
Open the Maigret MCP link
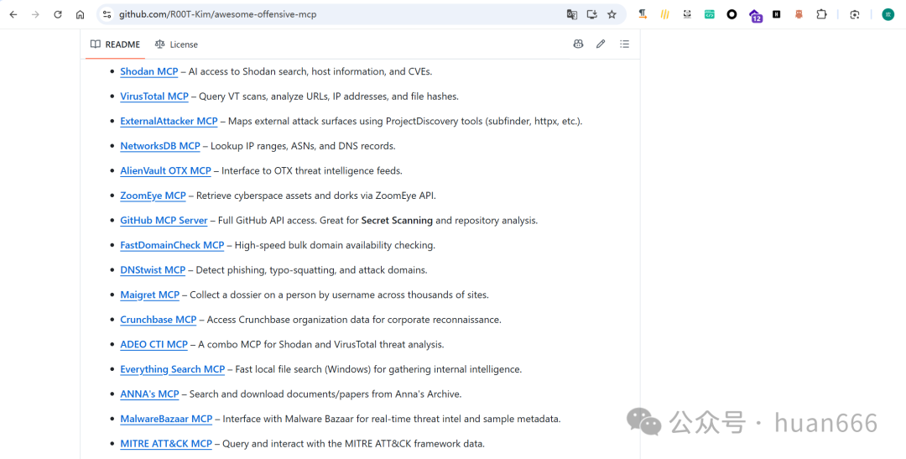coord(149,295)
